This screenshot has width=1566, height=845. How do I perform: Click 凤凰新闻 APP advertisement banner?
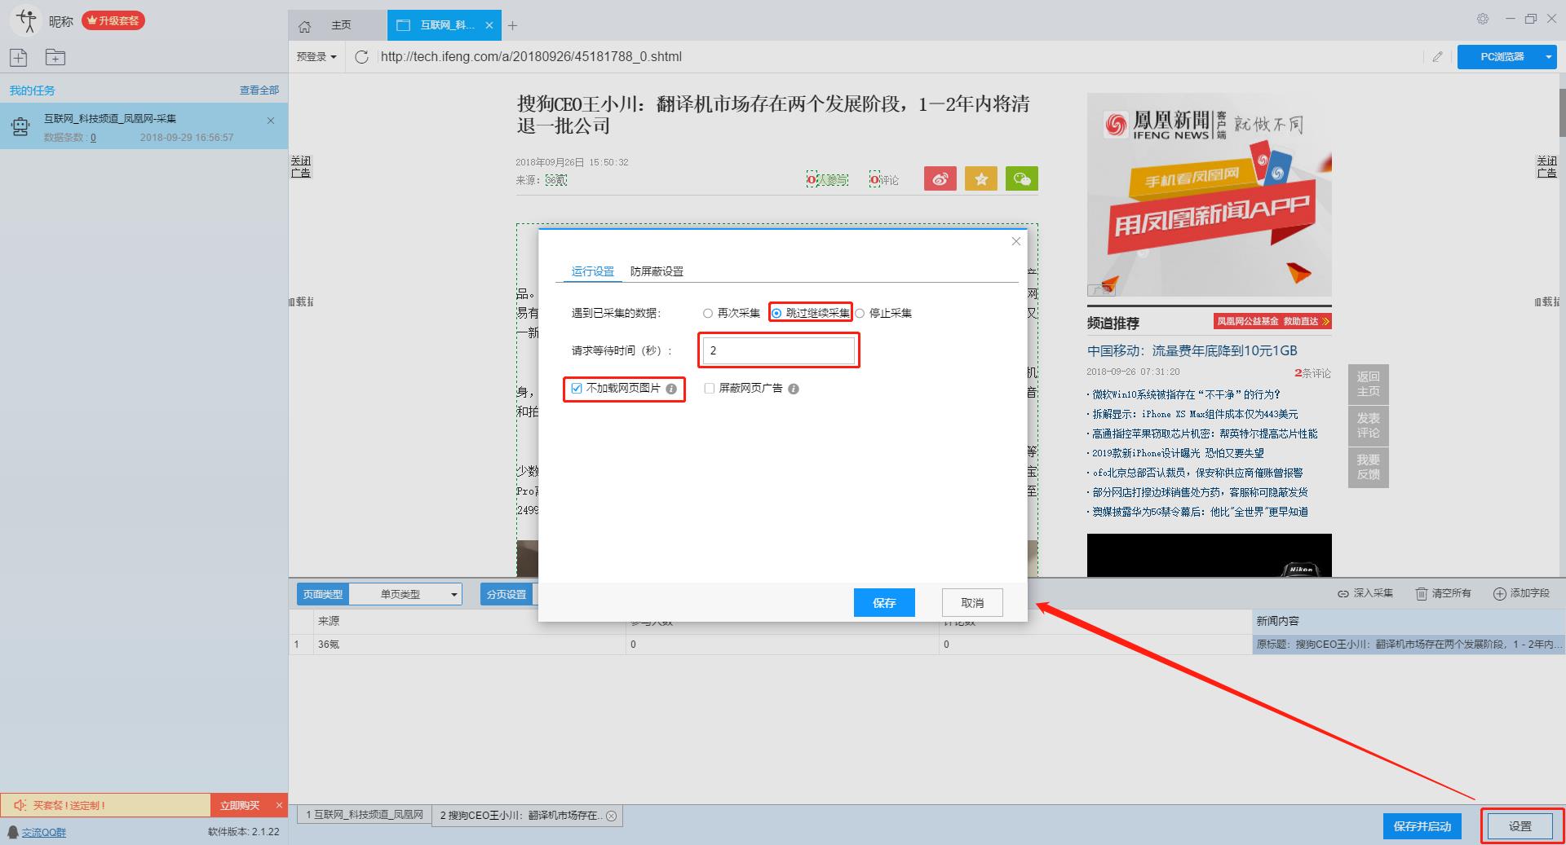1209,195
